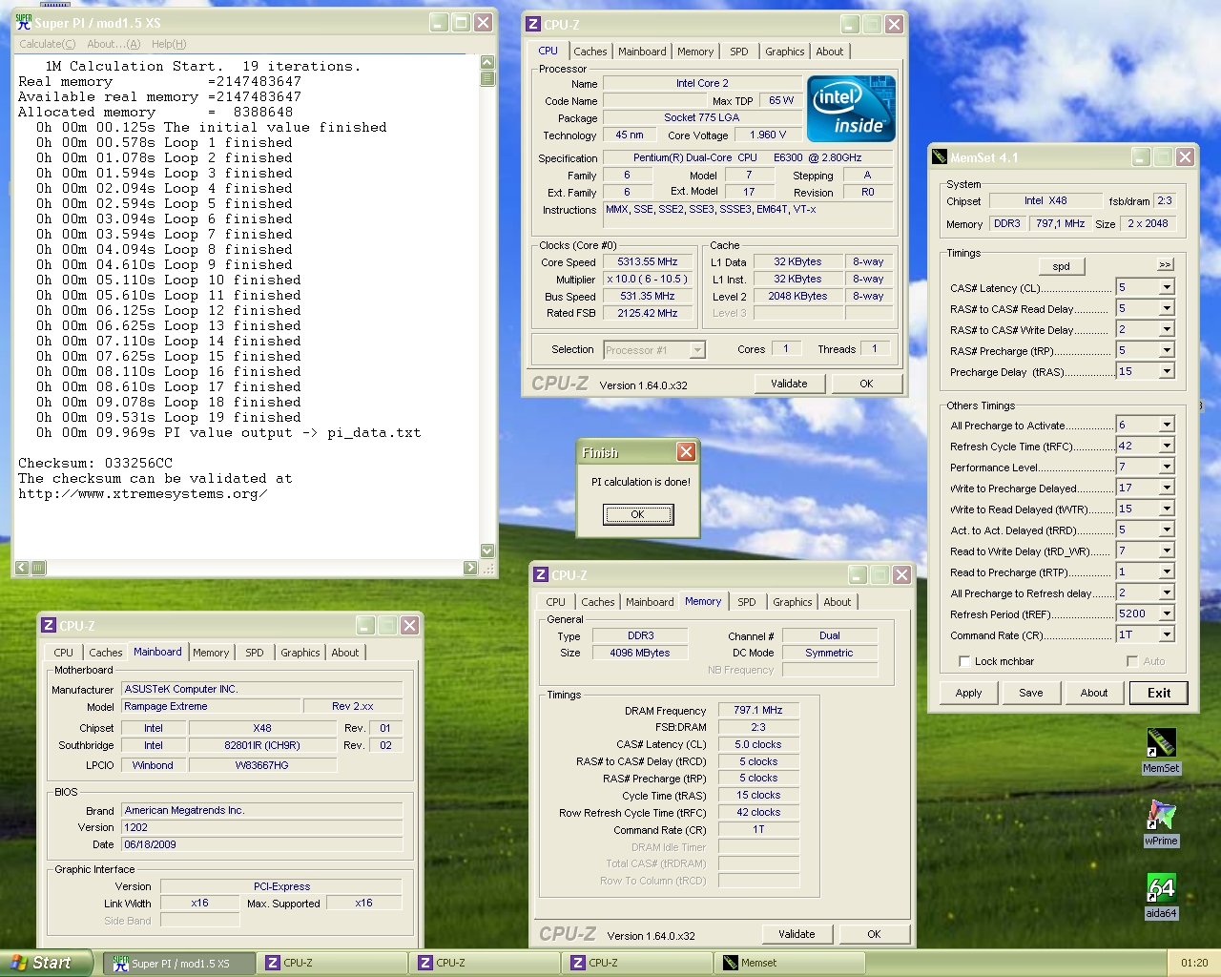Click the Apply button in MemSet

[968, 693]
